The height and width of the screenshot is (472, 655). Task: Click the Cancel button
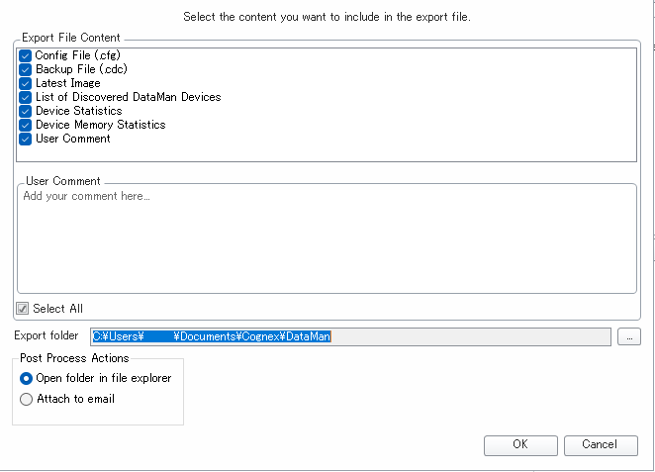pyautogui.click(x=600, y=445)
